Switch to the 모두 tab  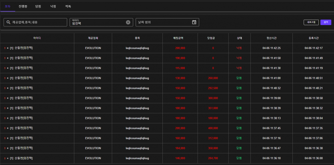tap(8, 6)
